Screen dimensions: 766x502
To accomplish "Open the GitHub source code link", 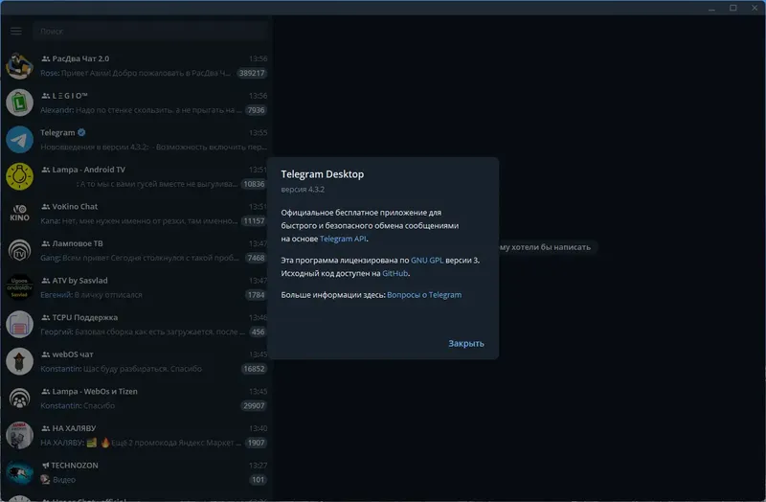I will tap(394, 273).
